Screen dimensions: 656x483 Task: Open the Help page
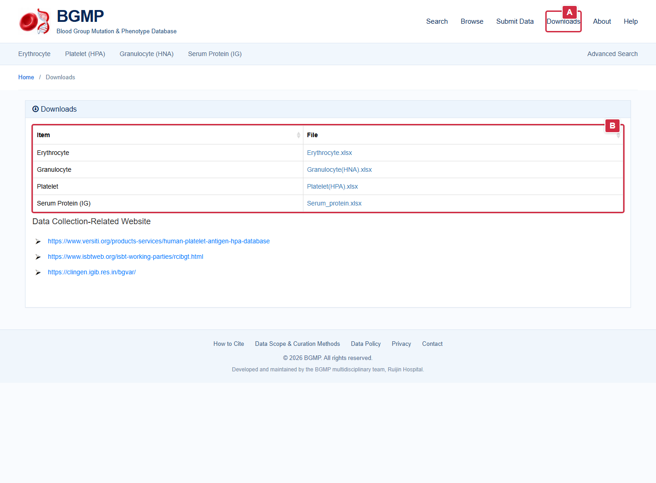click(630, 21)
